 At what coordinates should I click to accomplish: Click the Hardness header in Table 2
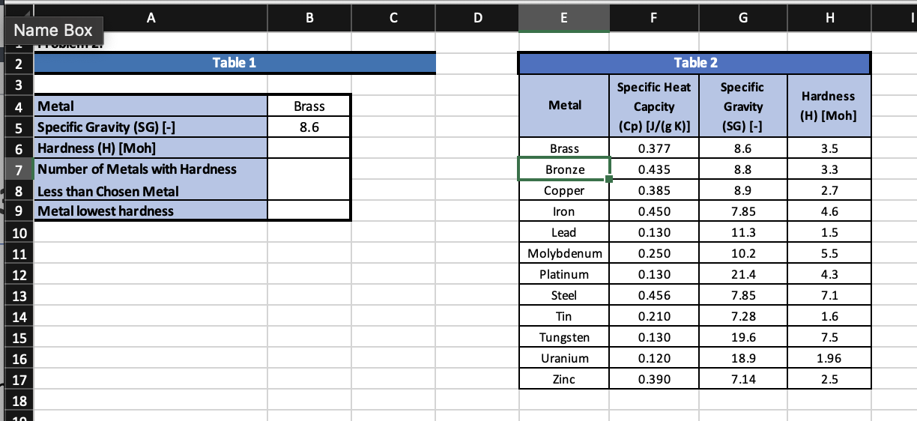(x=829, y=106)
